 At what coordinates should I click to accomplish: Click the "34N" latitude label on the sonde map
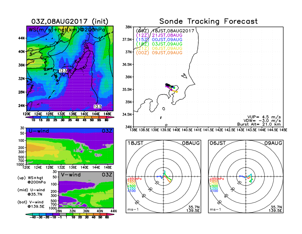click(128, 127)
